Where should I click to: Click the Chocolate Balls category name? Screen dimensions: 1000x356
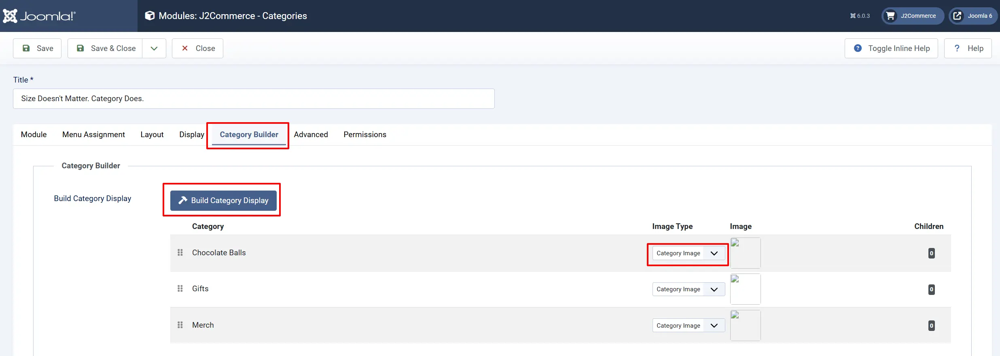(219, 252)
